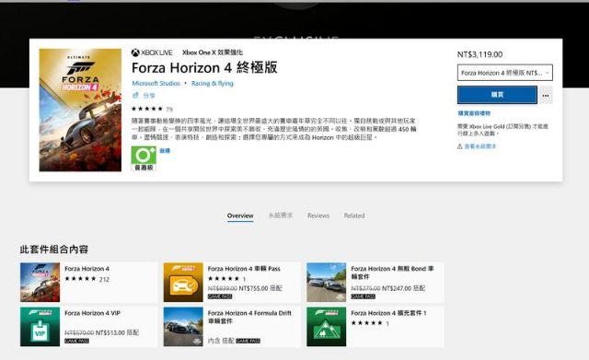Click the warning icon near system requirements link

pos(460,146)
